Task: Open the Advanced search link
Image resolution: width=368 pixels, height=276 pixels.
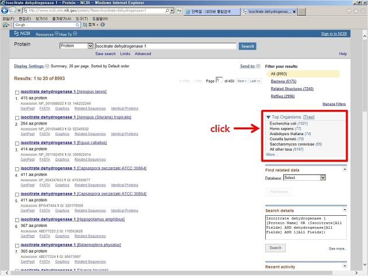Action: coord(143,54)
